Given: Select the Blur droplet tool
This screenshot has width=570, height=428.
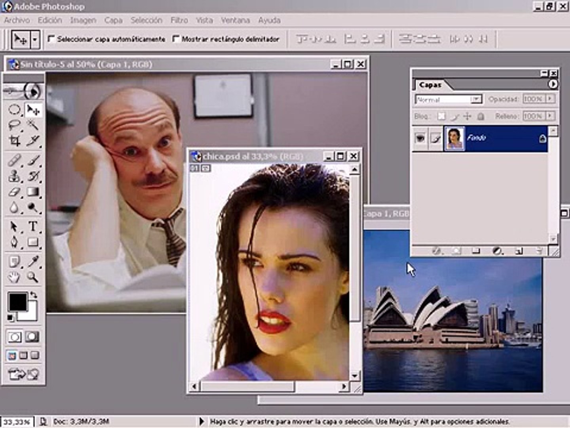Looking at the screenshot, I should 14,207.
